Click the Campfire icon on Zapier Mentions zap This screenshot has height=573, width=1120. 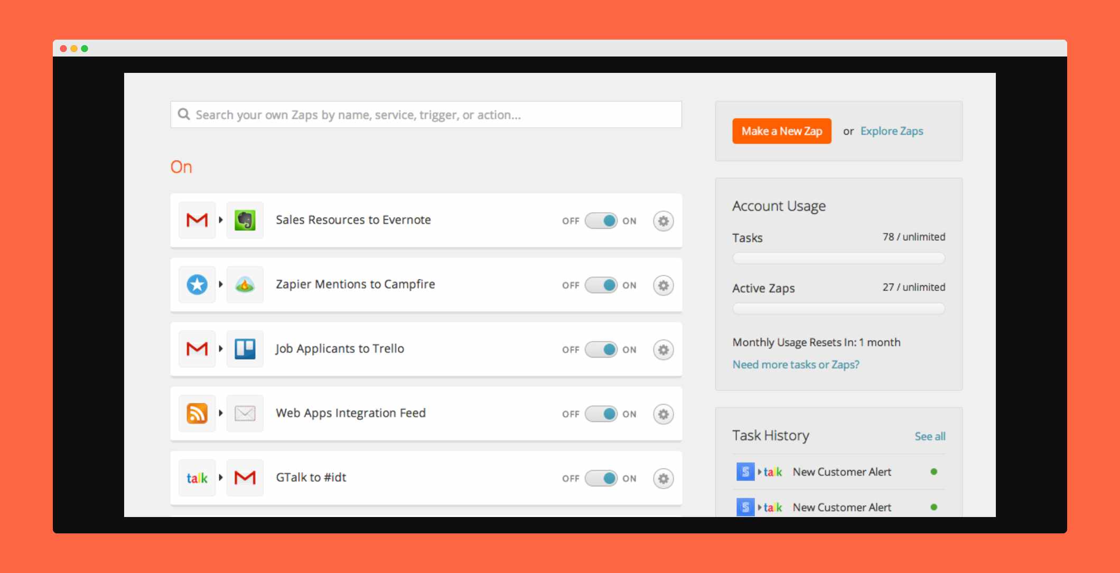[246, 284]
